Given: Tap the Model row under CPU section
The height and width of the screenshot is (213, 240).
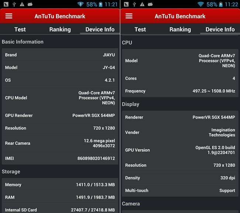Looking at the screenshot, I should coord(180,61).
